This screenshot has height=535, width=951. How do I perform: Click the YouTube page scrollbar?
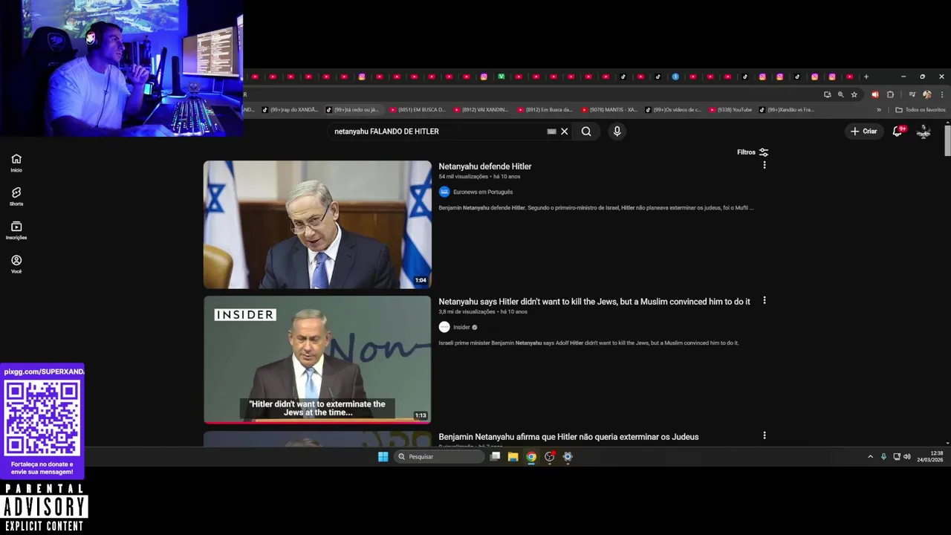tap(947, 140)
